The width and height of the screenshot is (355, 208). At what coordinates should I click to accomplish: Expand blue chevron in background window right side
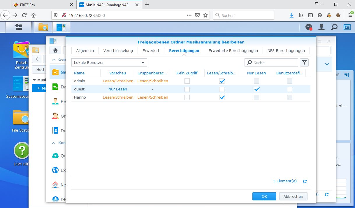[327, 64]
